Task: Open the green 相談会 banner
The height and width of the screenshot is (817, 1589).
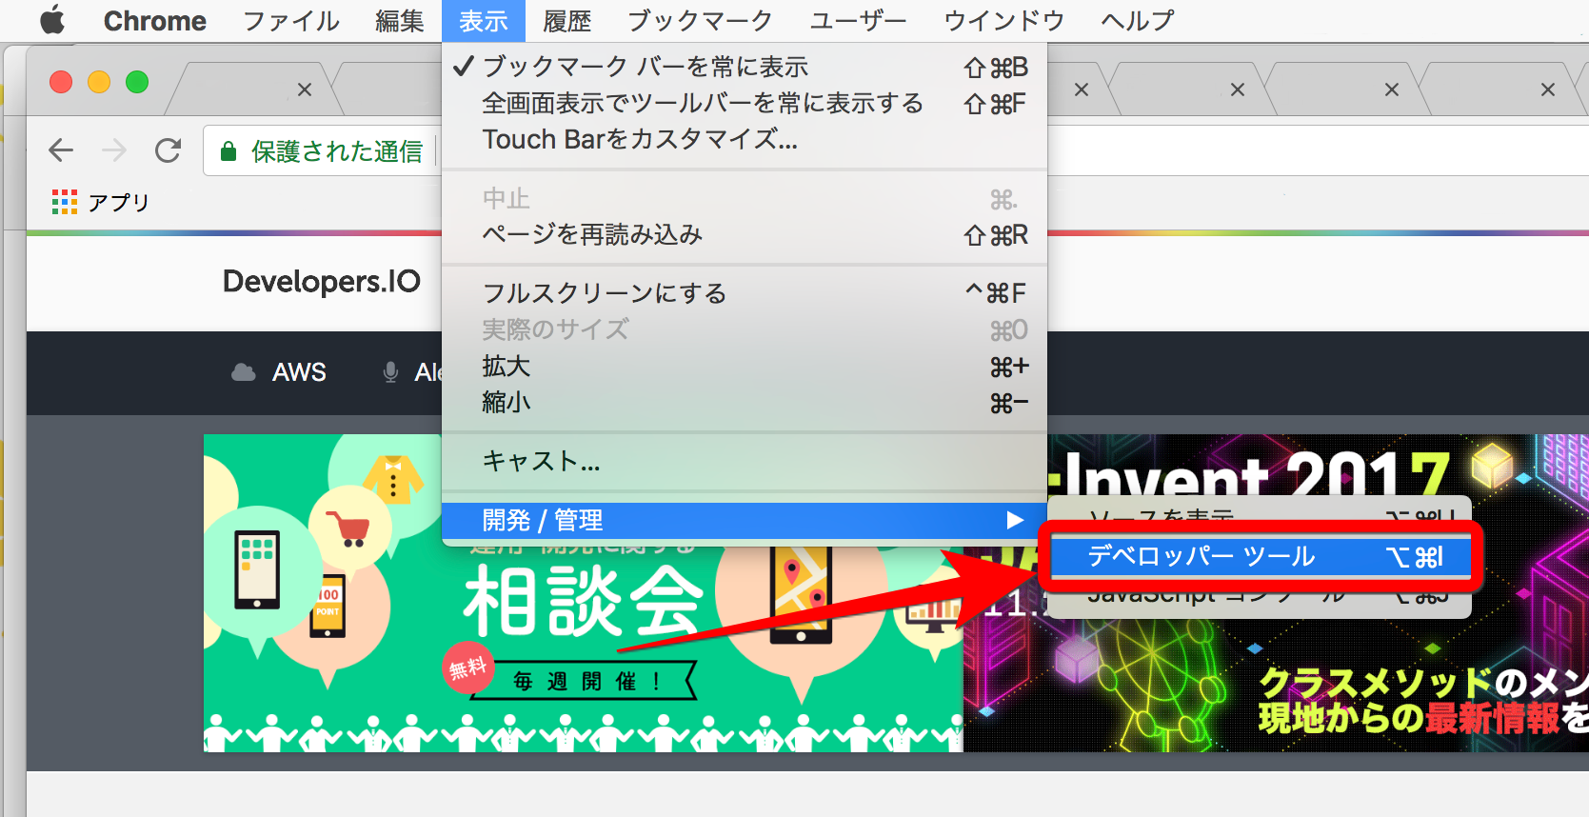Action: pyautogui.click(x=583, y=593)
